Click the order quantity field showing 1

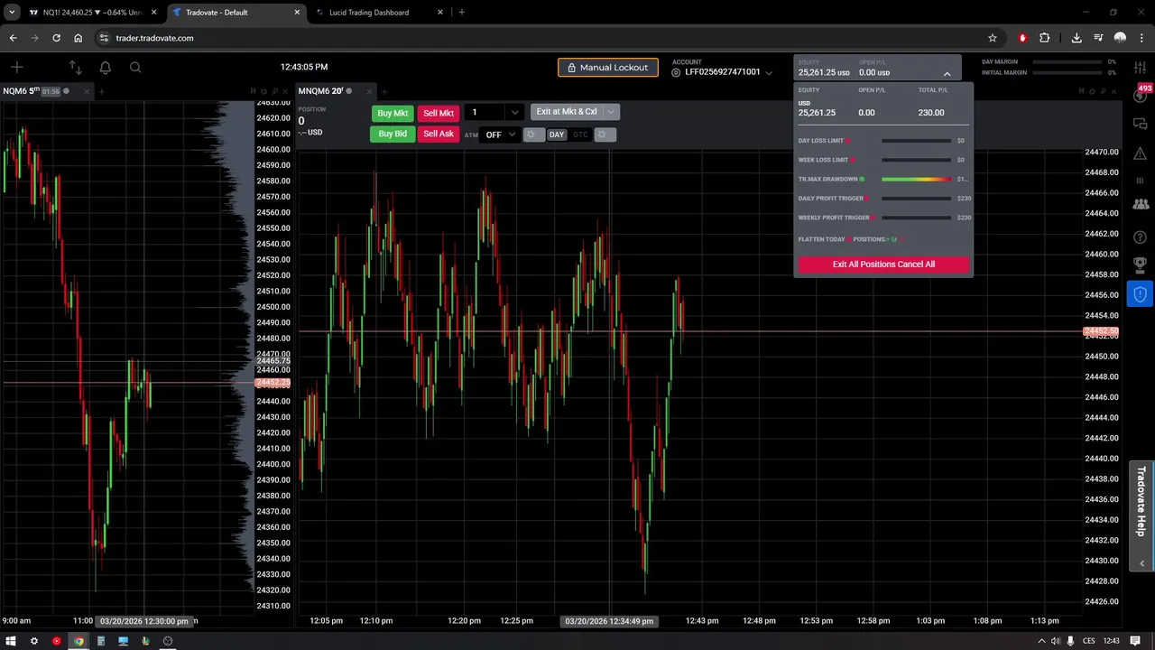(485, 112)
